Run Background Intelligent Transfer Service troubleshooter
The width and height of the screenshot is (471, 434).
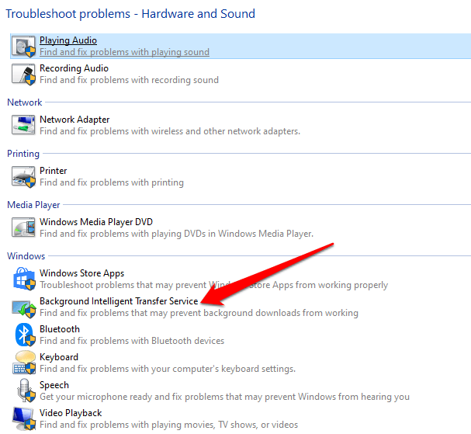(x=119, y=301)
